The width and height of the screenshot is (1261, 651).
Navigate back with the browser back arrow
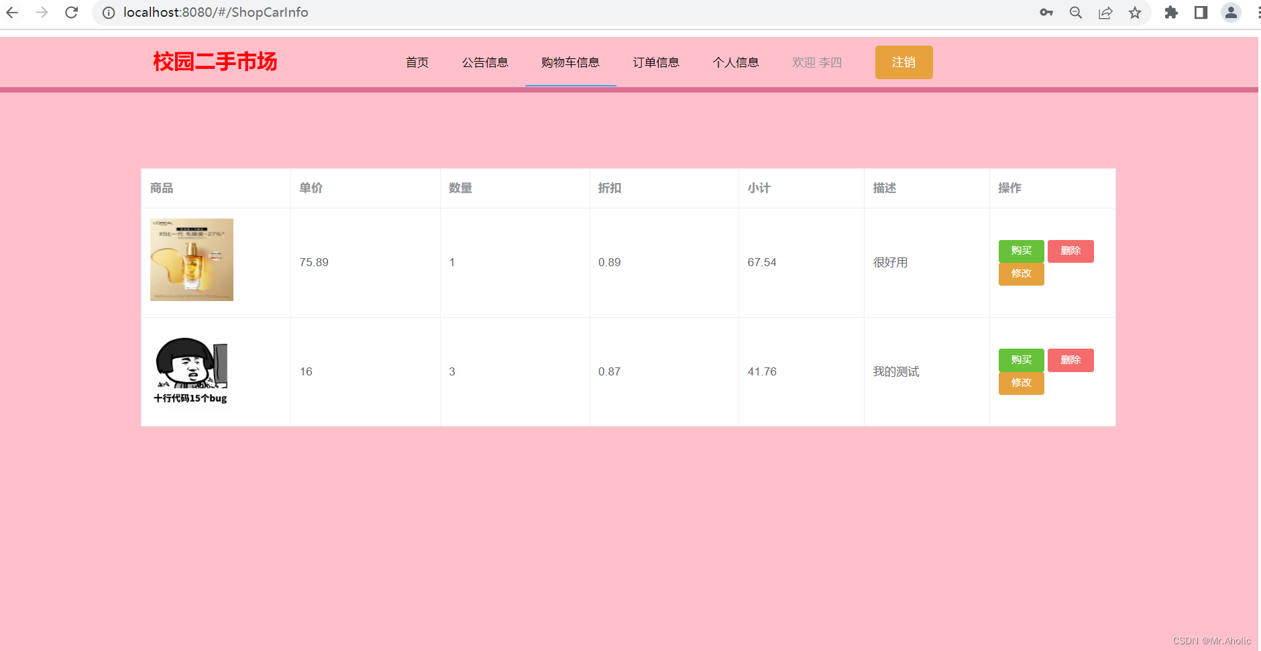[x=12, y=12]
